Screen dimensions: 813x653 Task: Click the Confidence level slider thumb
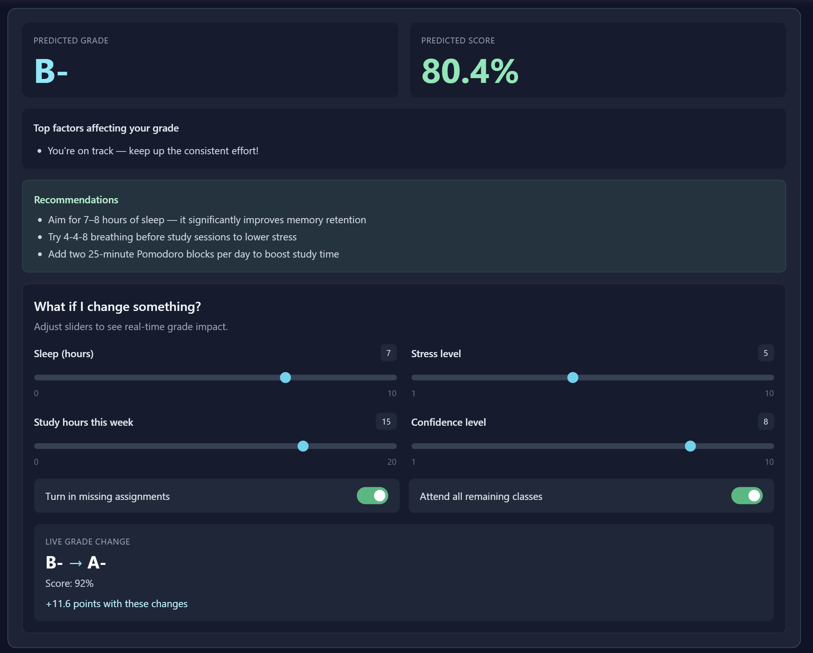pyautogui.click(x=690, y=446)
